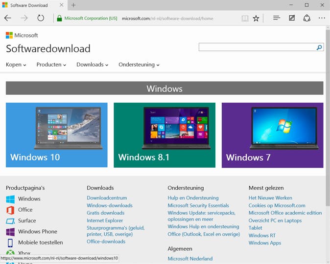Open the Windows 7 download tile
330x264 pixels.
(x=272, y=135)
